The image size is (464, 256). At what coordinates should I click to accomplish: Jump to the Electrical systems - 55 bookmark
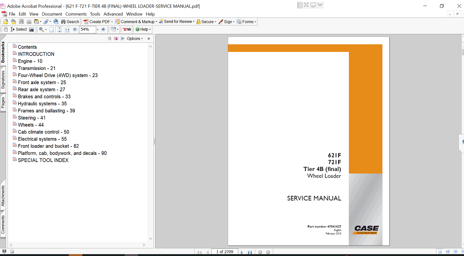pos(42,139)
